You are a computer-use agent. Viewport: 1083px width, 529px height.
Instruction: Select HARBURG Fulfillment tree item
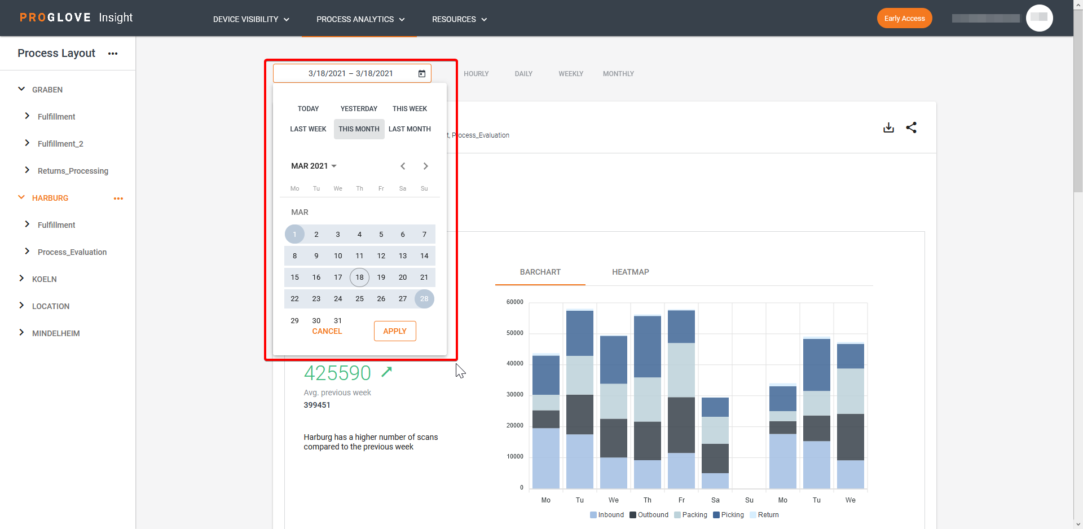(56, 225)
